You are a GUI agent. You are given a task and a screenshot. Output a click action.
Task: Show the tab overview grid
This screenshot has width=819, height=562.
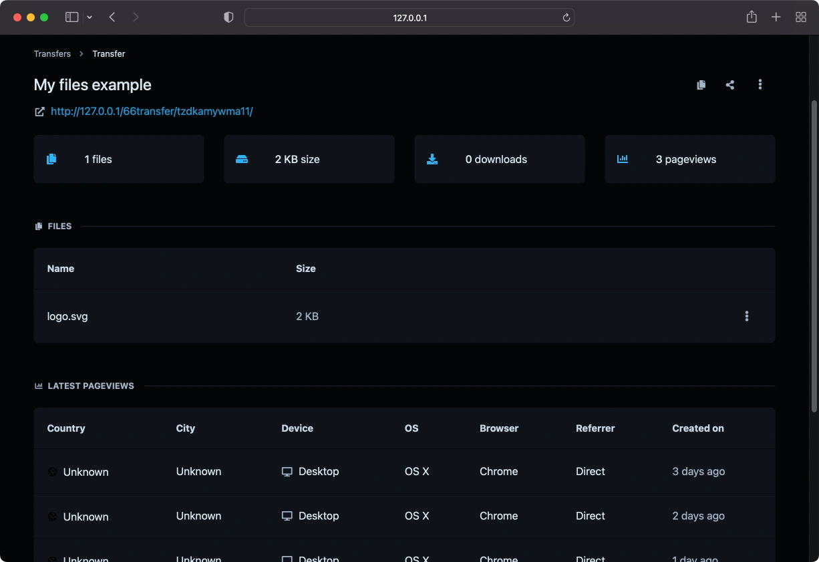pos(801,17)
